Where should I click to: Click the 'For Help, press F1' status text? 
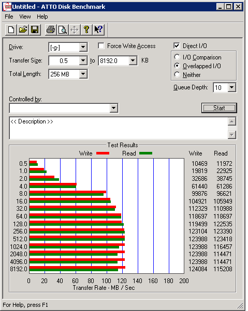pyautogui.click(x=25, y=305)
